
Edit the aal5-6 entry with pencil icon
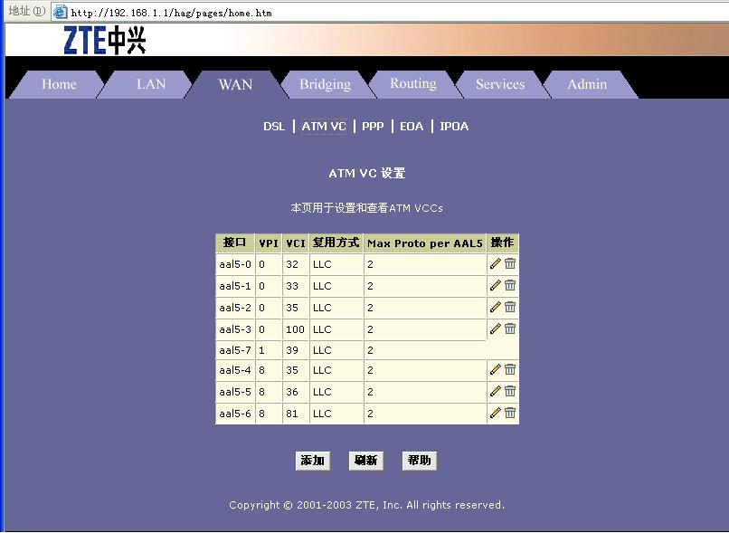pos(495,413)
